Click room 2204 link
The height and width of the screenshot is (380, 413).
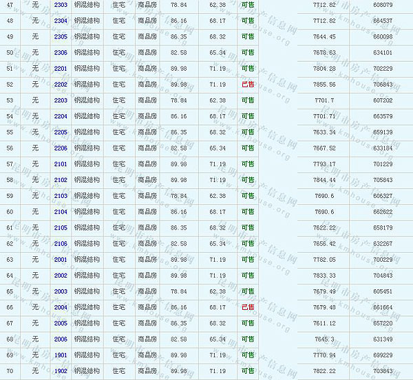(61, 116)
